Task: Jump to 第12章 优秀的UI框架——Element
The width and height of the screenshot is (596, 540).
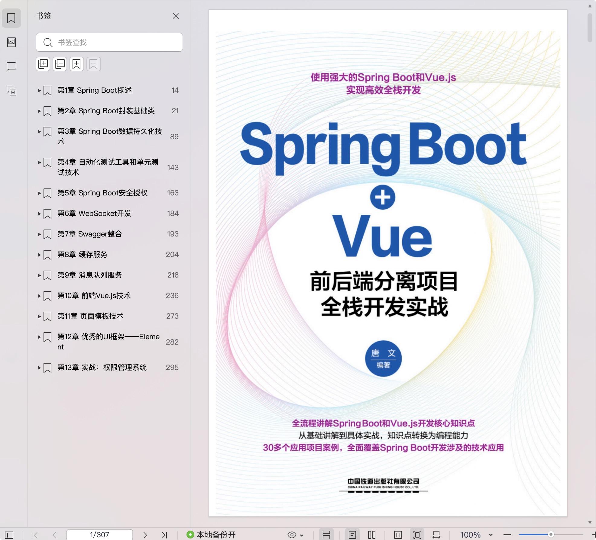Action: pyautogui.click(x=109, y=342)
